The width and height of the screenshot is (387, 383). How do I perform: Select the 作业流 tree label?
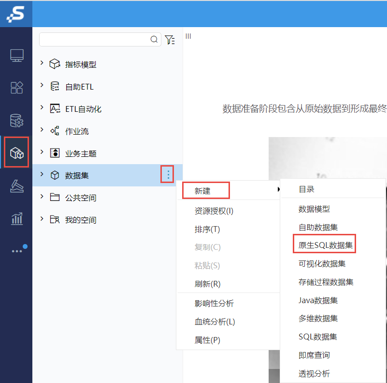(x=77, y=131)
